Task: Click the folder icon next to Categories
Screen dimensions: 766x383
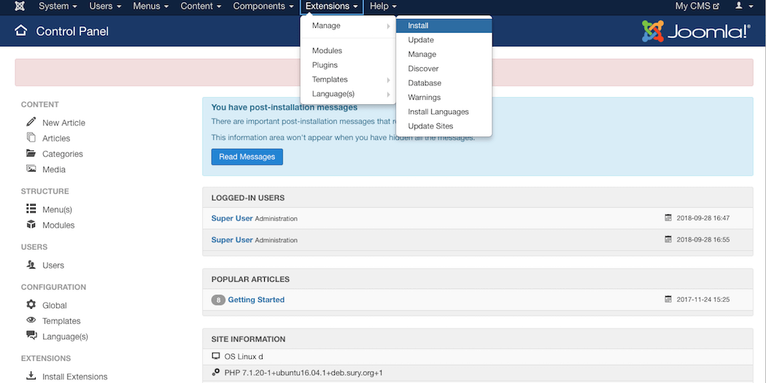Action: (31, 154)
